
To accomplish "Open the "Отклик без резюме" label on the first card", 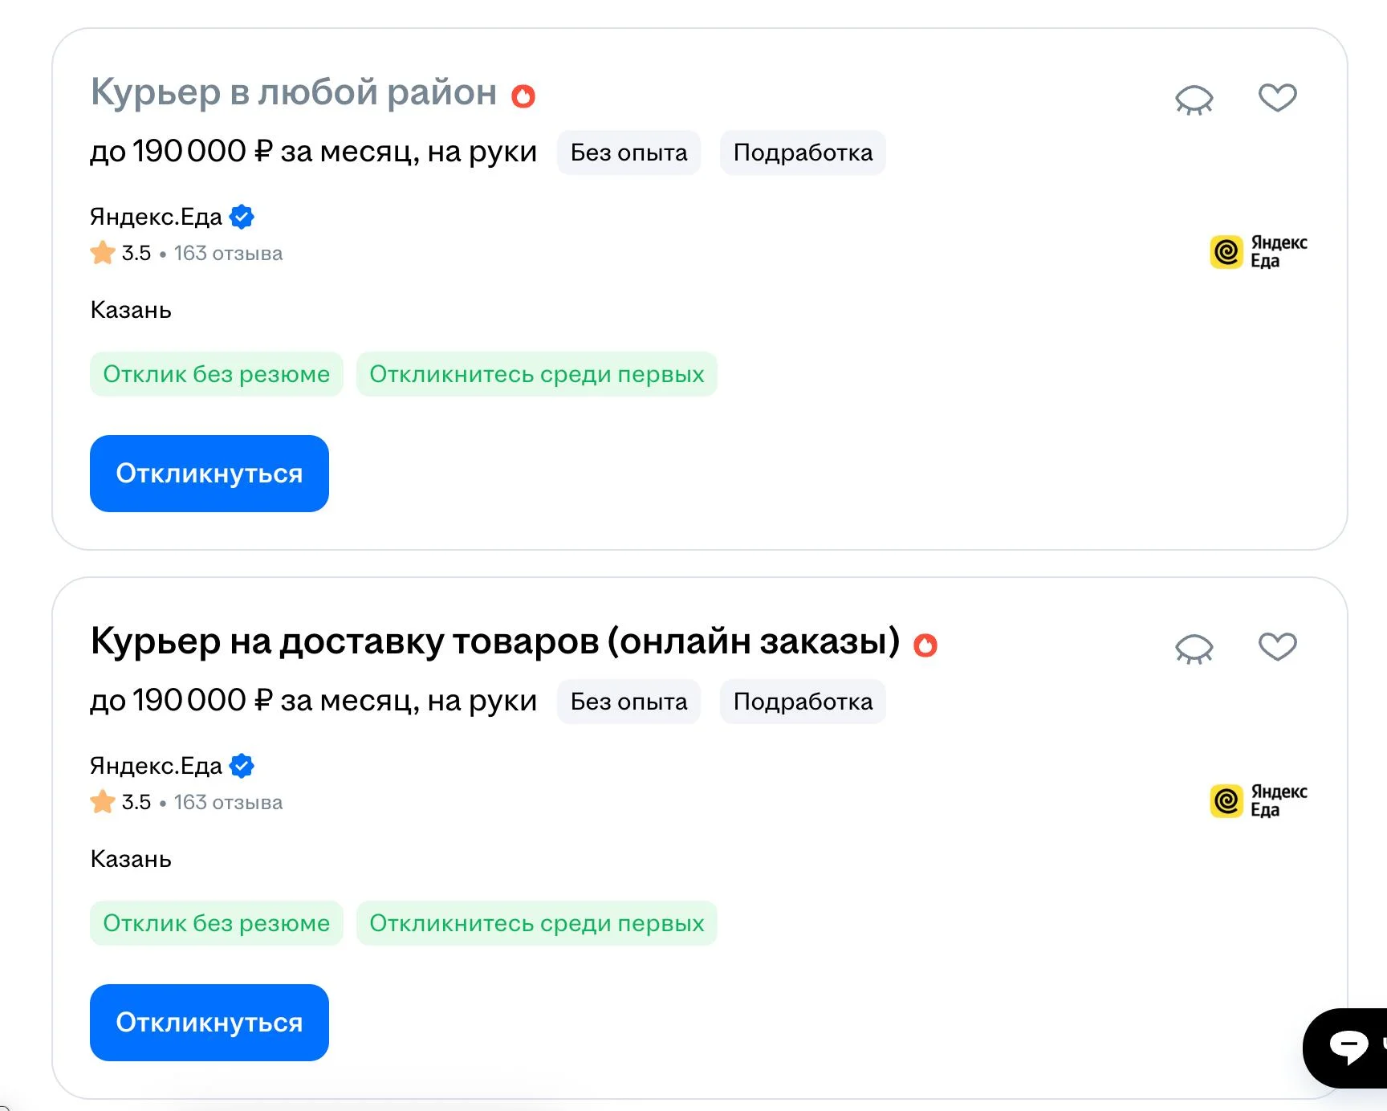I will tap(215, 373).
